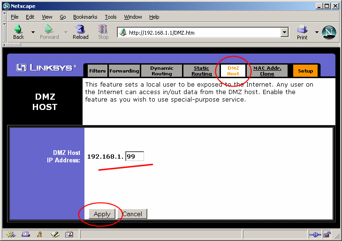Click the page icon beside the URL
The height and width of the screenshot is (241, 342).
(x=123, y=33)
